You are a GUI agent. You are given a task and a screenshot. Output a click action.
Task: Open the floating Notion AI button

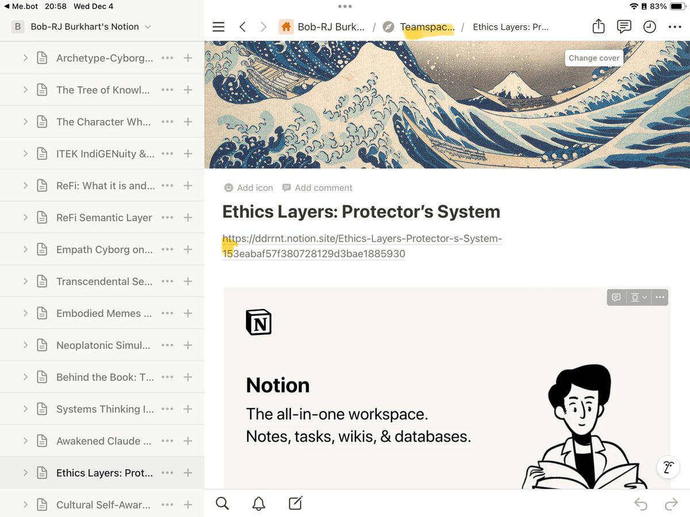pos(668,467)
